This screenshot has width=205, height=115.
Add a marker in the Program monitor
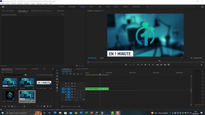(x=126, y=65)
